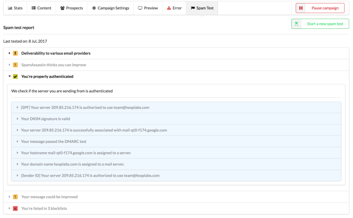Image resolution: width=353 pixels, height=218 pixels.
Task: Click the people icon in Prospects tab
Action: click(62, 8)
